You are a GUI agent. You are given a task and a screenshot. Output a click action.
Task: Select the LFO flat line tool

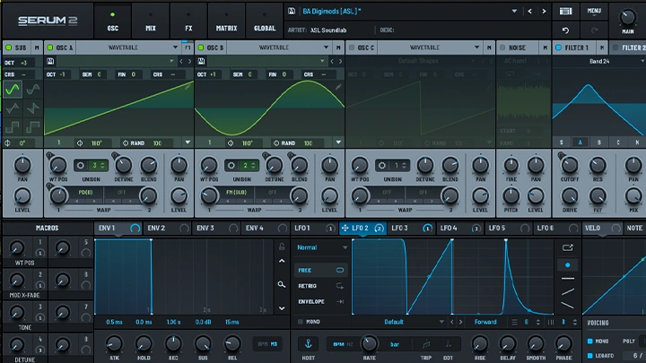coord(568,279)
